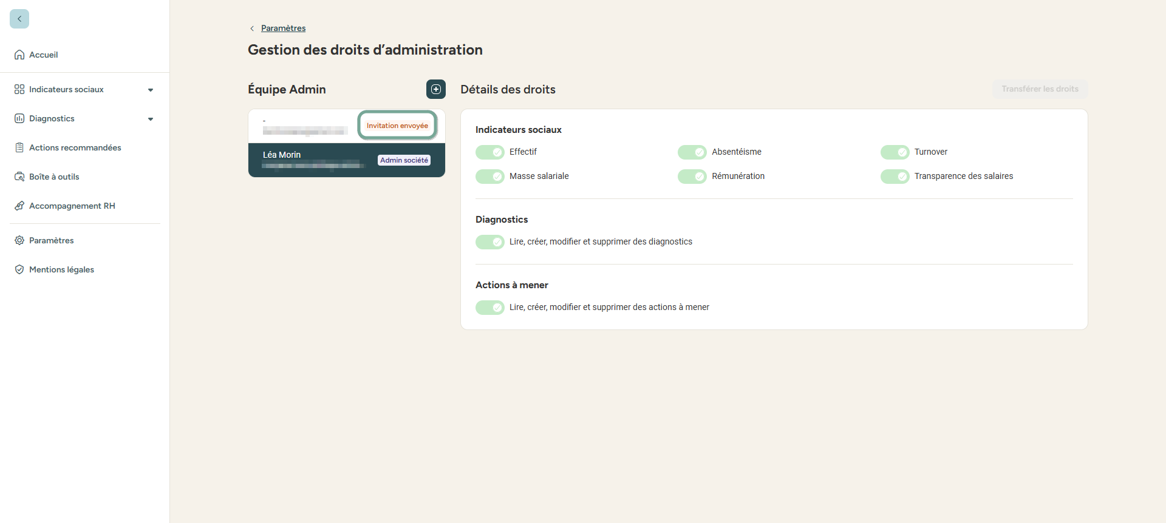Screen dimensions: 1166x523
Task: Collapse the sidebar with the back arrow
Action: (x=19, y=19)
